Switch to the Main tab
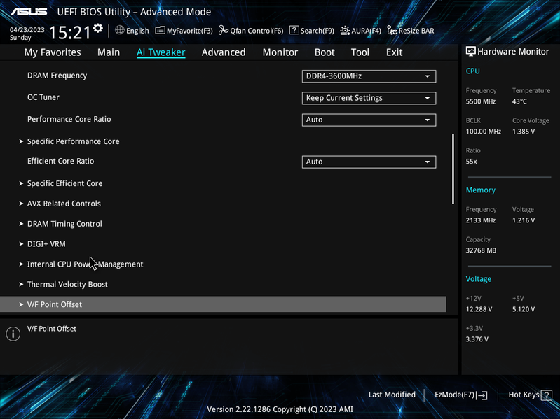 [109, 52]
